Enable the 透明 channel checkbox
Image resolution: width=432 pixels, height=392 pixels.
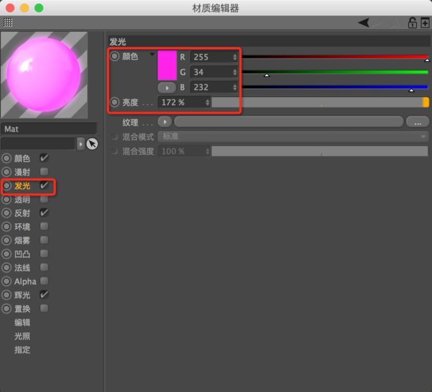pos(44,199)
